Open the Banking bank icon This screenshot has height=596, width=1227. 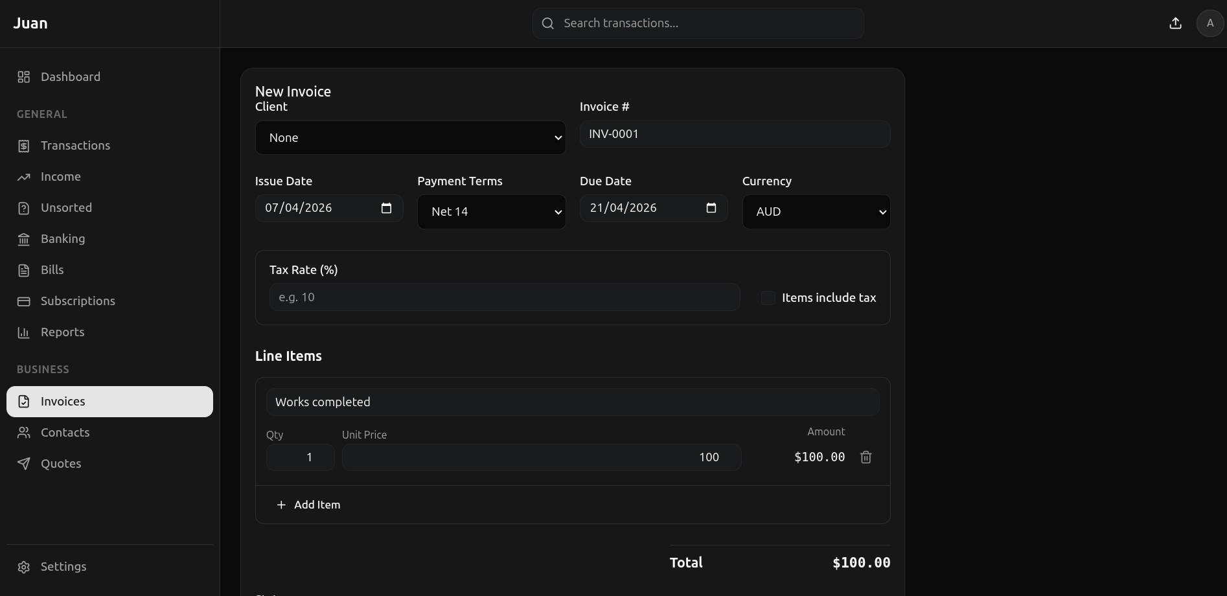(x=24, y=239)
